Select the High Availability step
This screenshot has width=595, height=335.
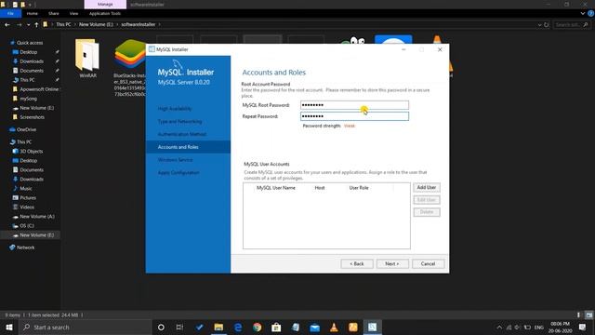175,109
